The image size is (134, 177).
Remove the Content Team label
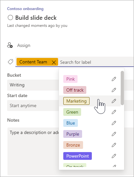coord(54,62)
